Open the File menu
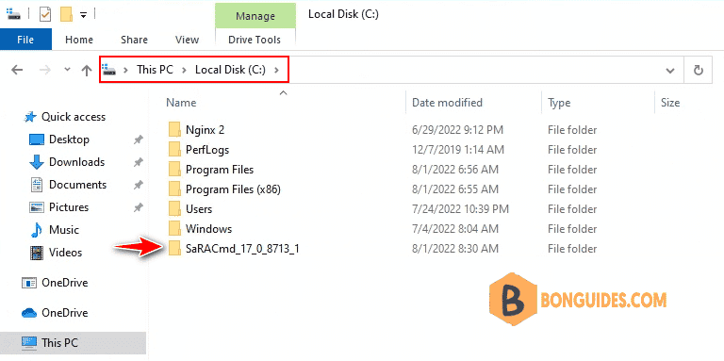 (x=25, y=40)
